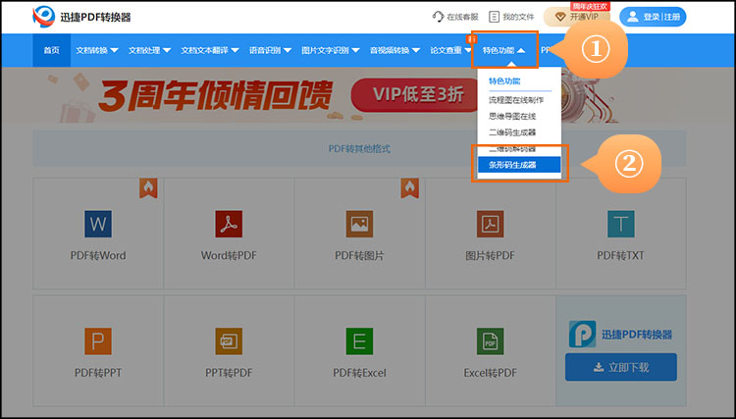Open 我的文件 file icon
736x419 pixels.
coord(494,17)
